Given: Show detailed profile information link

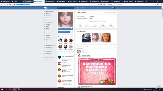Looking at the screenshot, I should (x=98, y=21).
